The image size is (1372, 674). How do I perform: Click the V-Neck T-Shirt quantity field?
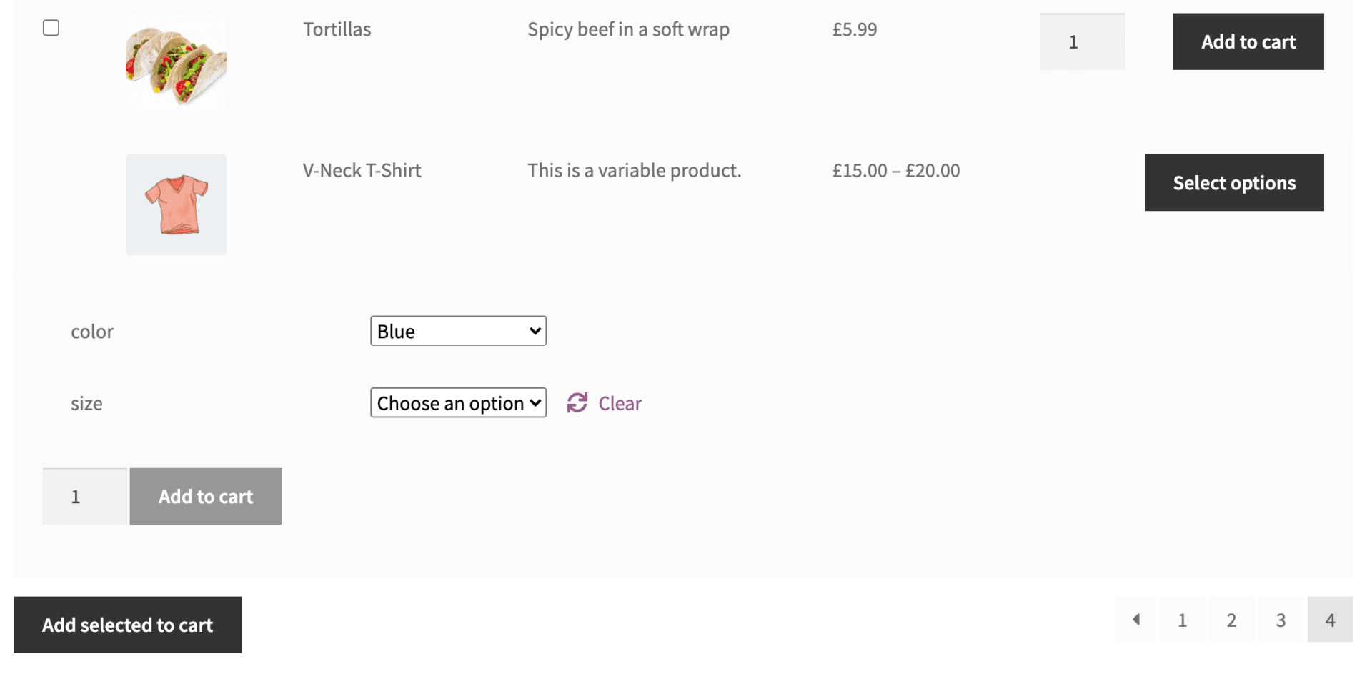click(84, 496)
